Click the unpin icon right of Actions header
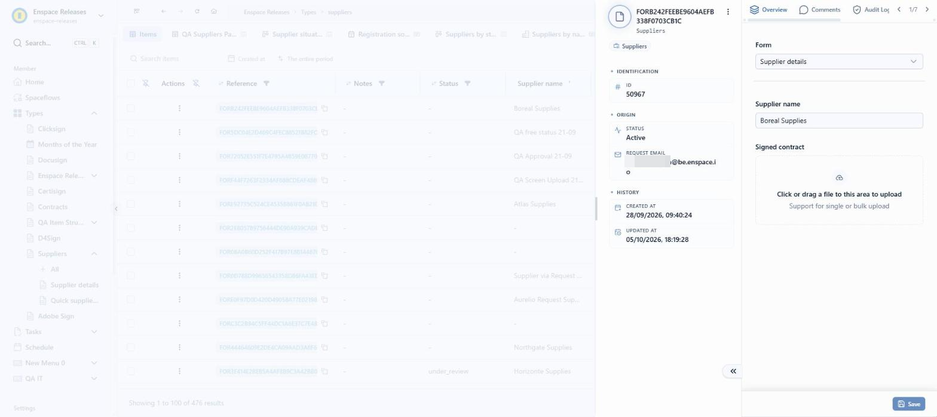Viewport: 937px width, 417px height. 196,84
